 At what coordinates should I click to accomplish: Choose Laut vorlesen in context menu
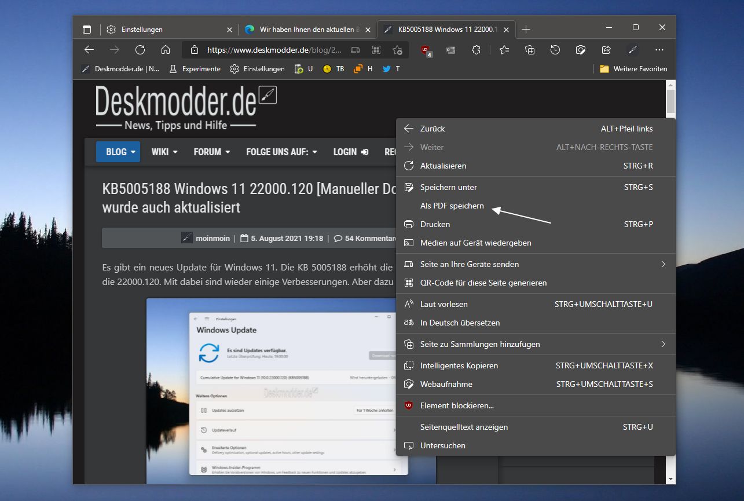point(536,304)
